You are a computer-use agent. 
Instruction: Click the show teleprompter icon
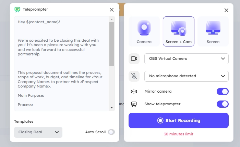point(134,104)
